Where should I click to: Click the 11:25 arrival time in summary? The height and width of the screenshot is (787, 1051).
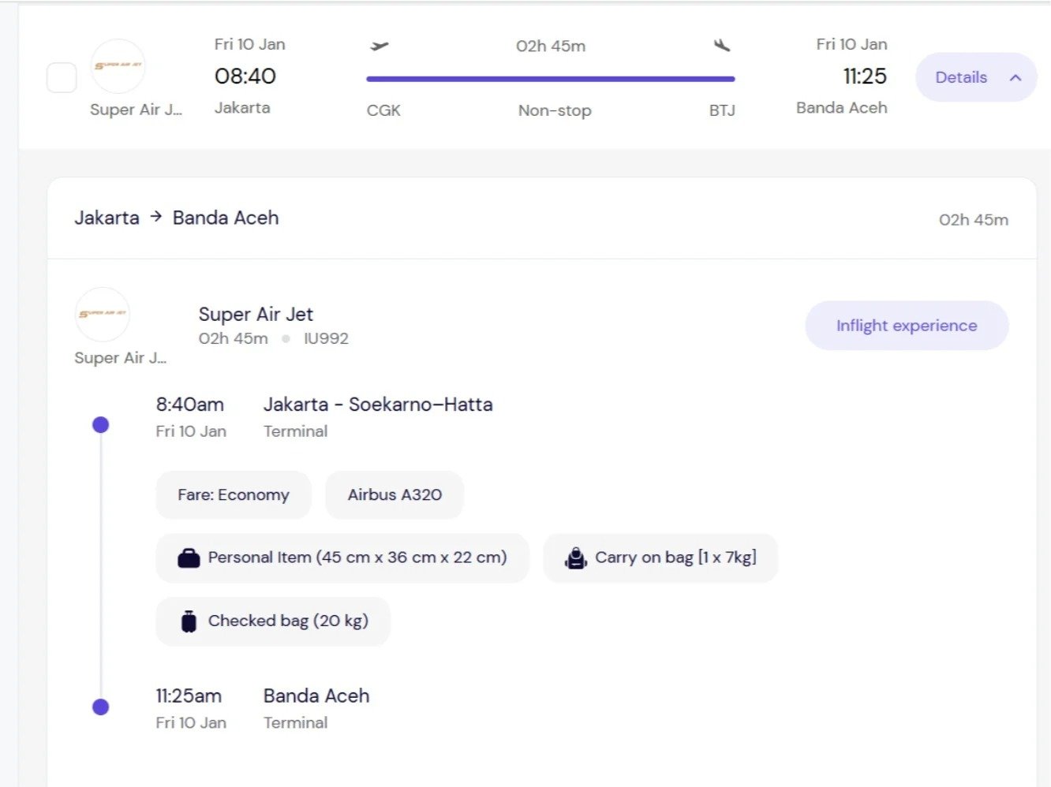[x=865, y=76]
